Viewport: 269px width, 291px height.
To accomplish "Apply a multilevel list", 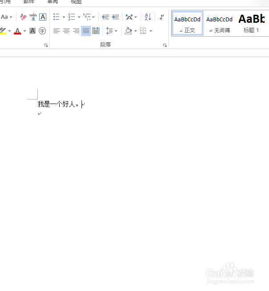I will click(87, 17).
